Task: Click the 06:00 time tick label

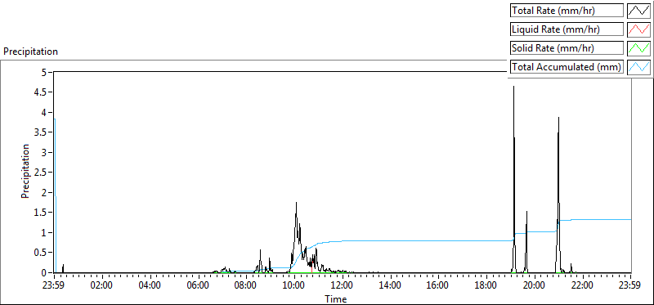Action: pyautogui.click(x=198, y=286)
